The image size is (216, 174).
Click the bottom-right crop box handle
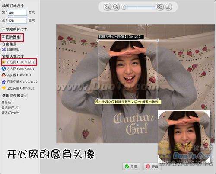(157, 99)
